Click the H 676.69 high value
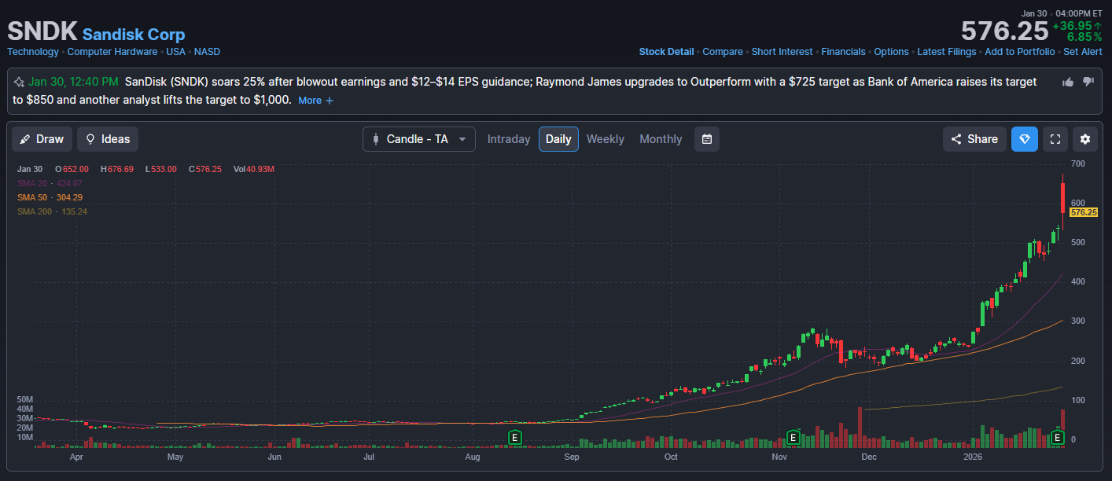 [116, 169]
